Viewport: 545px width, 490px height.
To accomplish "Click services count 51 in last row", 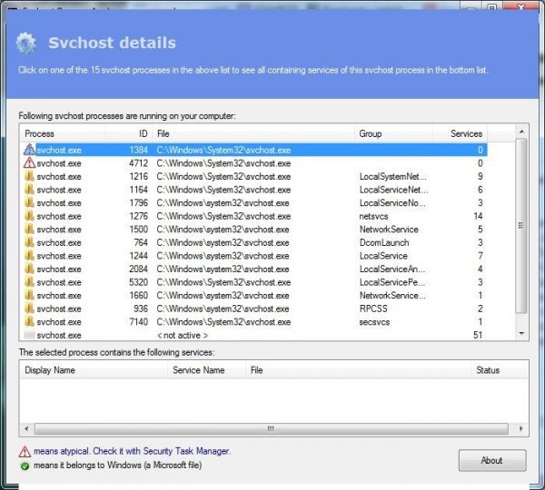I will click(x=478, y=335).
